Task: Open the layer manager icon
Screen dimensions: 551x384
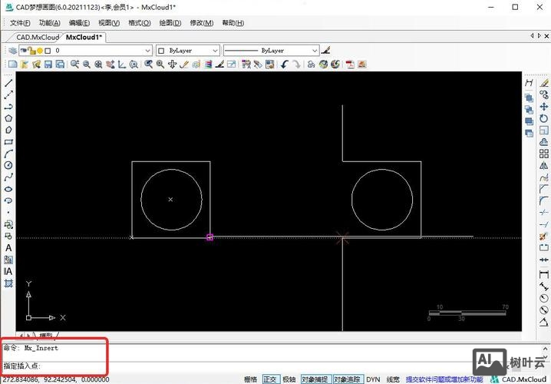Action: pos(12,51)
